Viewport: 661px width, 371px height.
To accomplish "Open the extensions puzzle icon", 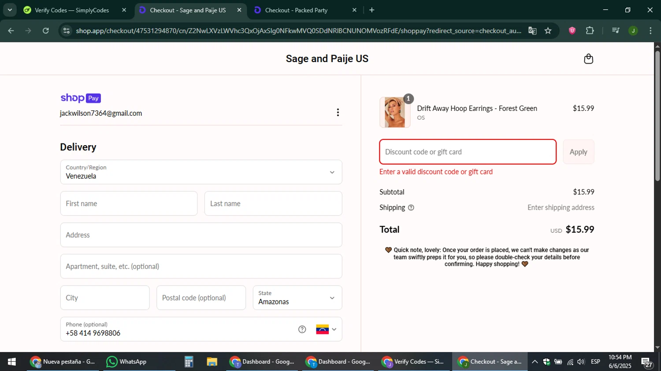I will coord(590,30).
